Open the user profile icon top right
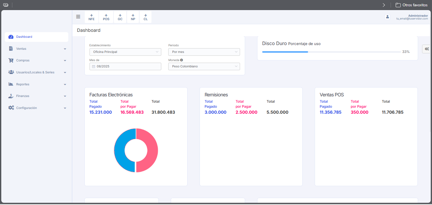 [387, 17]
